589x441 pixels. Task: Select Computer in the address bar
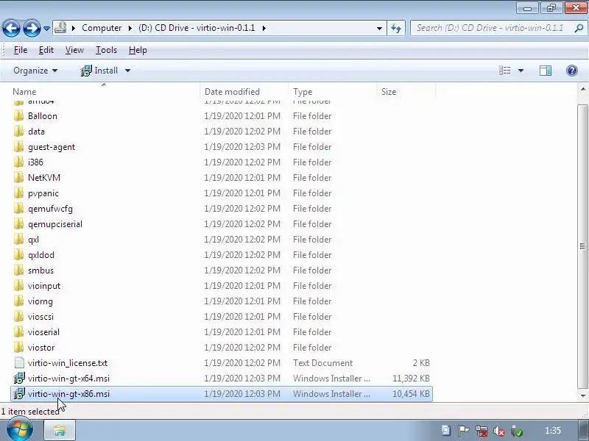pos(102,28)
